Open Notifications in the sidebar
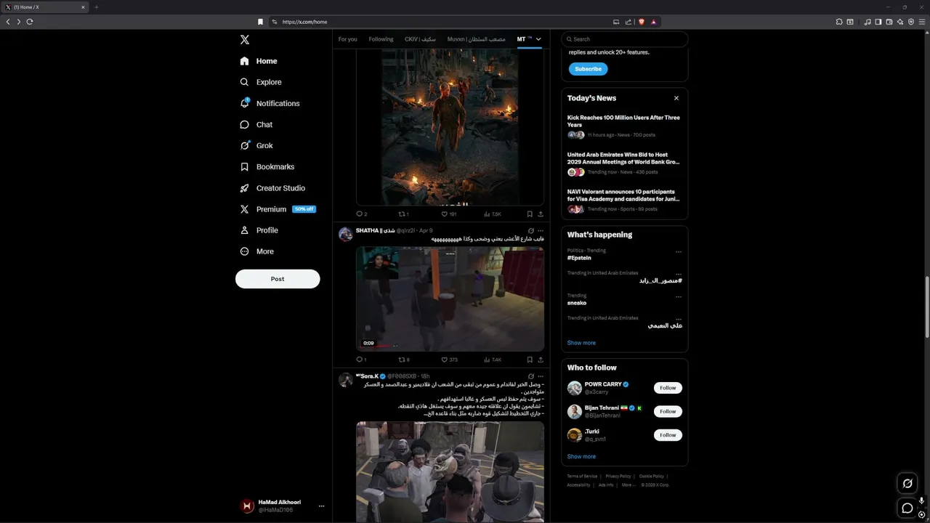 coord(270,103)
